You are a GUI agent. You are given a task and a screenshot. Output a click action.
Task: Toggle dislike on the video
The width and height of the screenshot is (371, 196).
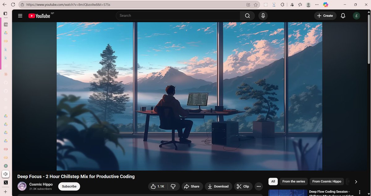(x=173, y=186)
